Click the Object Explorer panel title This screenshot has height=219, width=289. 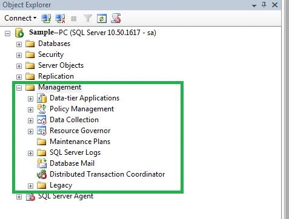[x=27, y=5]
